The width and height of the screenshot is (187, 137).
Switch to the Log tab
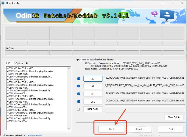8,63
